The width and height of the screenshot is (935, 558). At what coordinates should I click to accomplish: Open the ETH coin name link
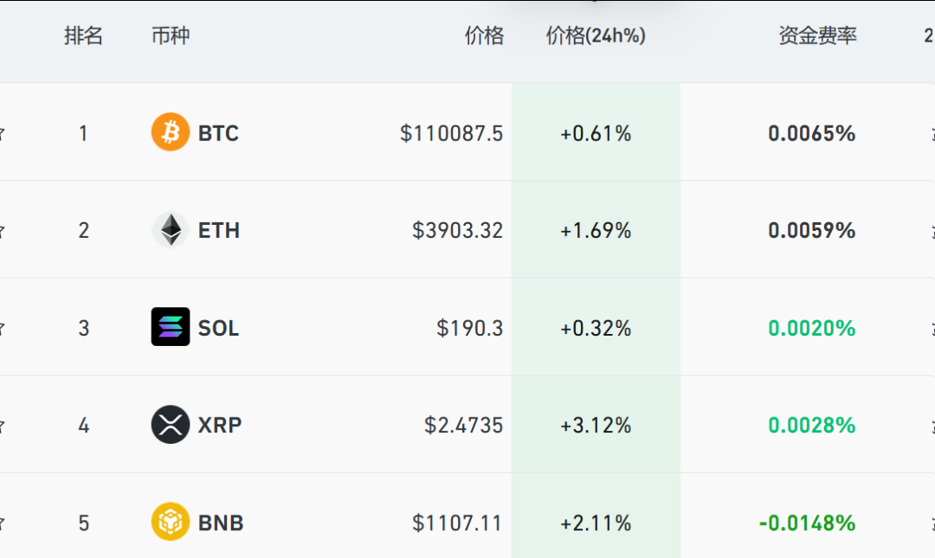tap(219, 230)
